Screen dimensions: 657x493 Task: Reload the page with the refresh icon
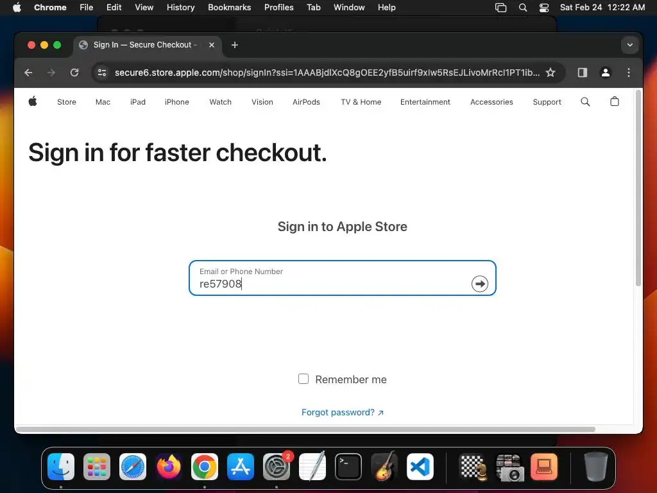[x=74, y=73]
